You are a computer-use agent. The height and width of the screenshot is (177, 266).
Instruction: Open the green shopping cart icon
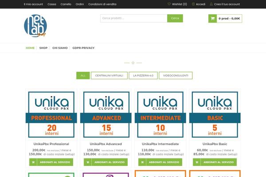point(212,19)
